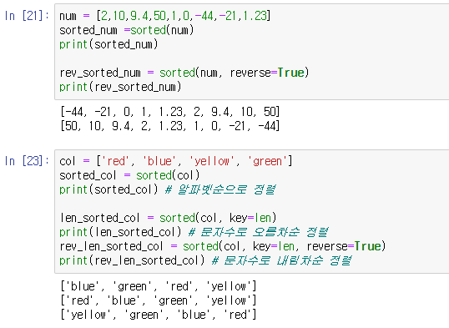Viewport: 449px width, 328px height.
Task: Click the In [23] cell prompt
Action: tap(27, 161)
